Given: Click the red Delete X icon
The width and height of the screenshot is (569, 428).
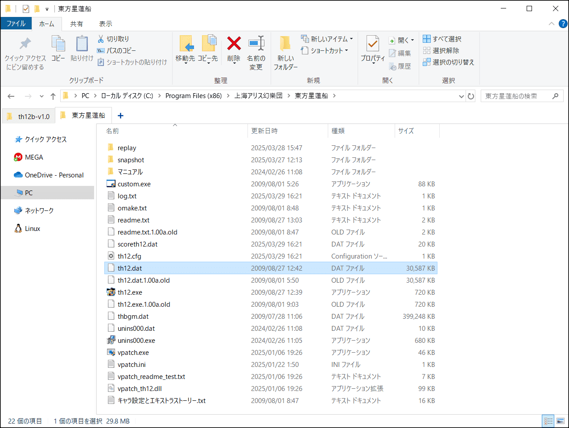Looking at the screenshot, I should (x=234, y=43).
